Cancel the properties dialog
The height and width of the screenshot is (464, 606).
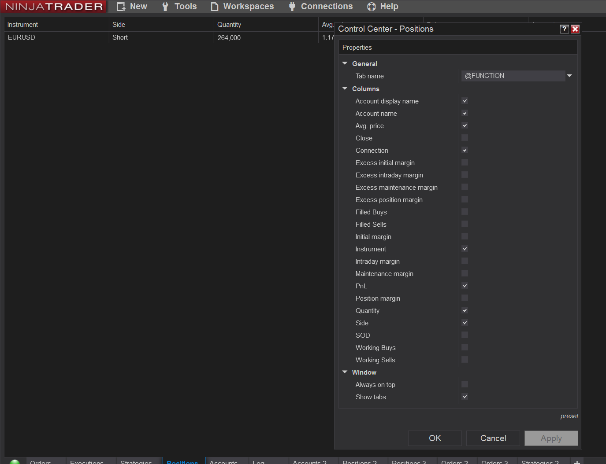click(x=493, y=438)
